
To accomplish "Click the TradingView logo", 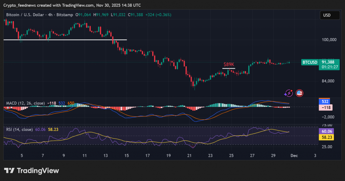I will tap(31, 171).
